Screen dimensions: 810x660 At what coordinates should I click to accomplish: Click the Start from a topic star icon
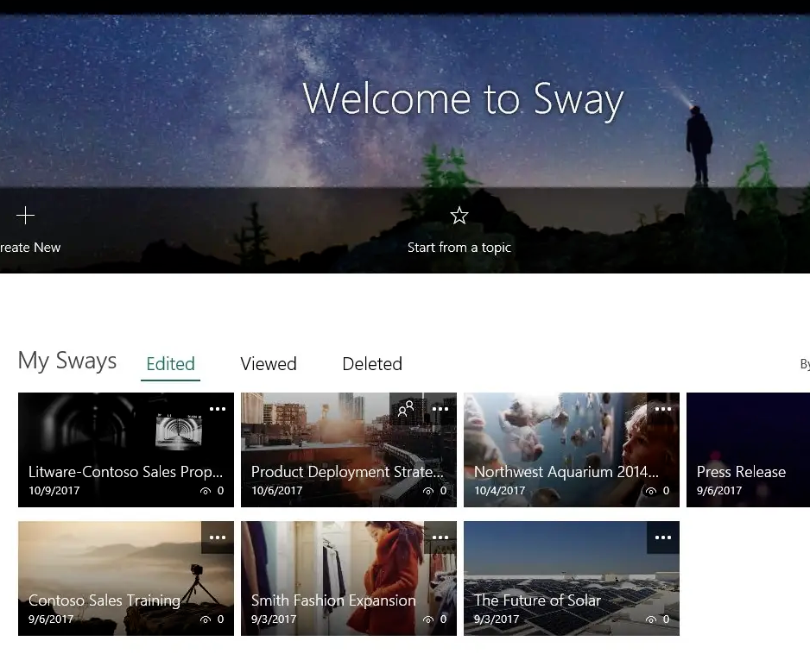click(459, 216)
